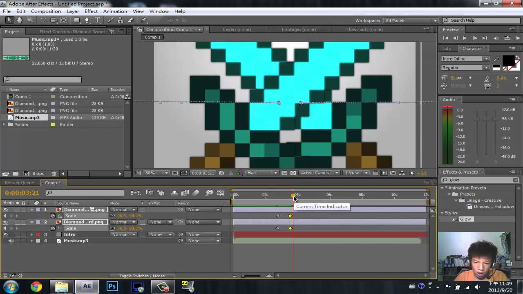Toggle Fast Previews icon in viewer
Screen dimensions: 523x294
click(384, 173)
